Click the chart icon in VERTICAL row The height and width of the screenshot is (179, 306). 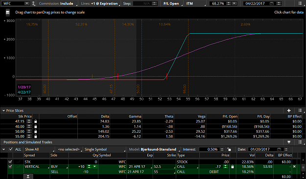click(x=19, y=166)
